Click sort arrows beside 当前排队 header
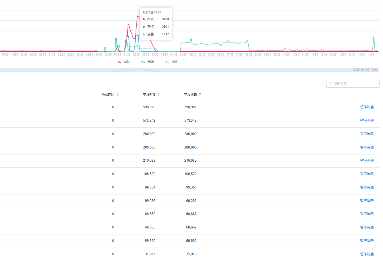 (x=118, y=94)
